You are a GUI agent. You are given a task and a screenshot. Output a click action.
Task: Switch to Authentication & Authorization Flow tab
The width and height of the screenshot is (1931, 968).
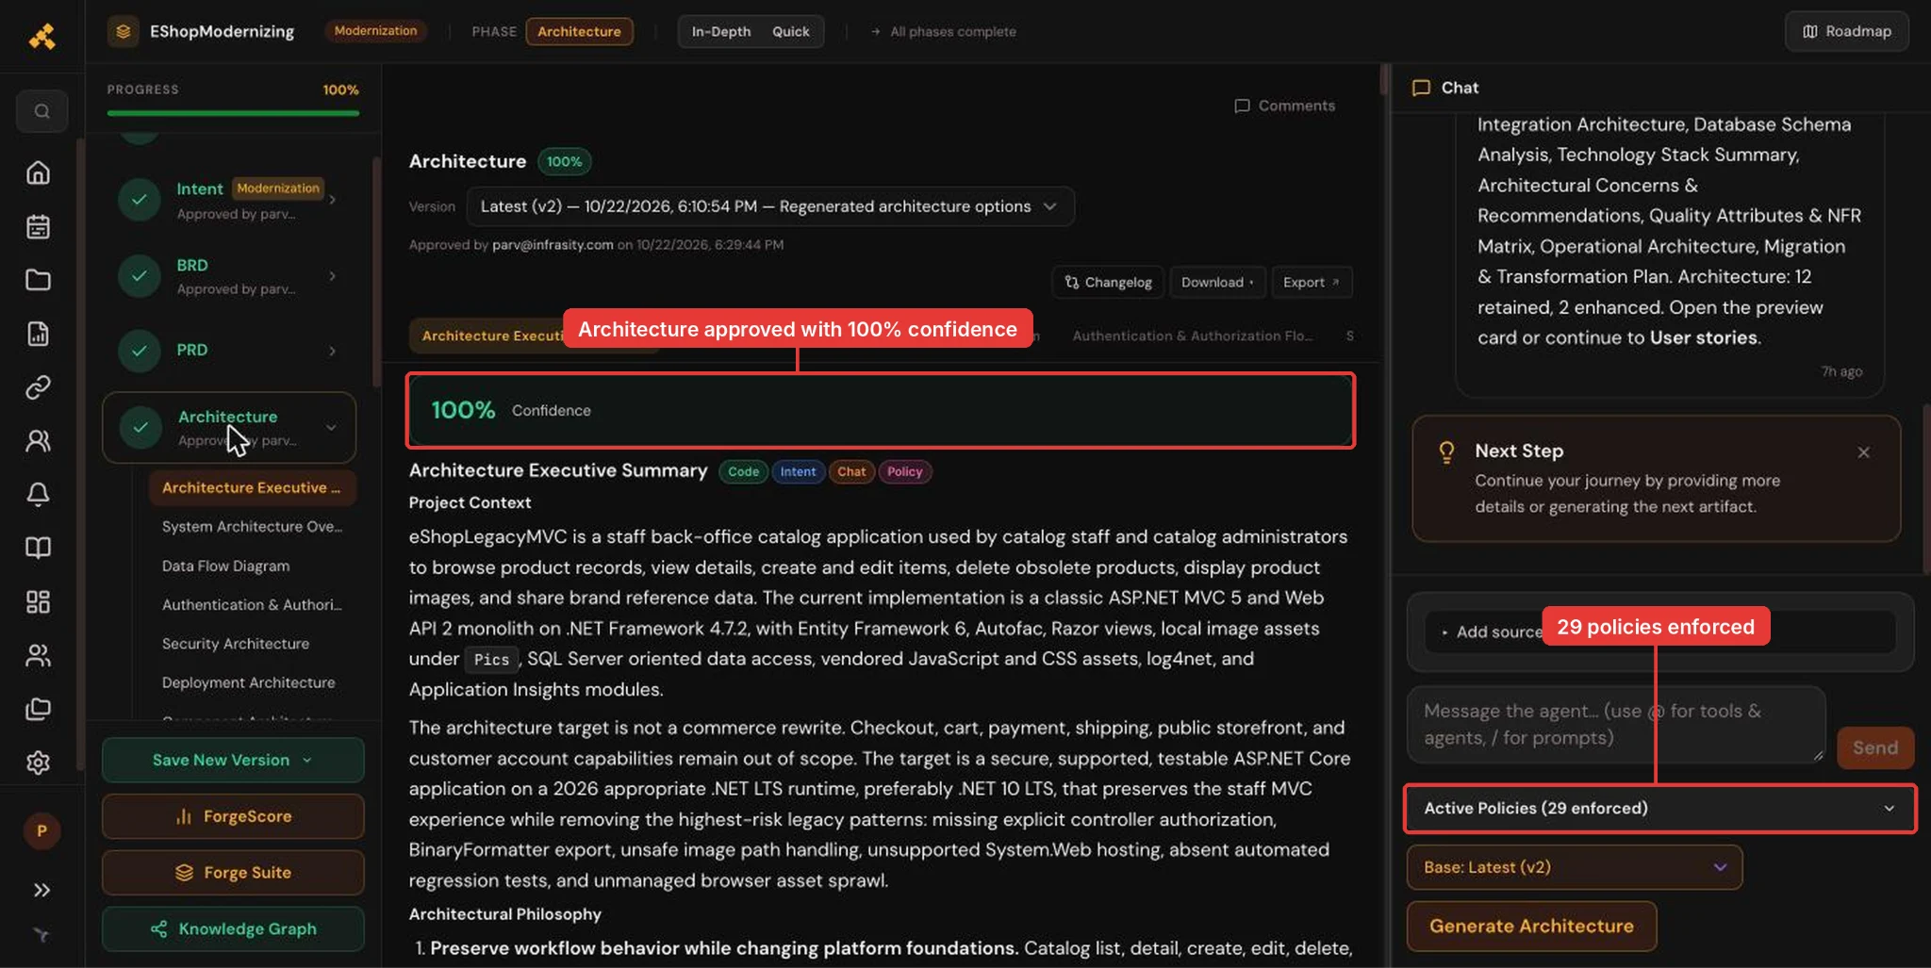[x=1193, y=336]
